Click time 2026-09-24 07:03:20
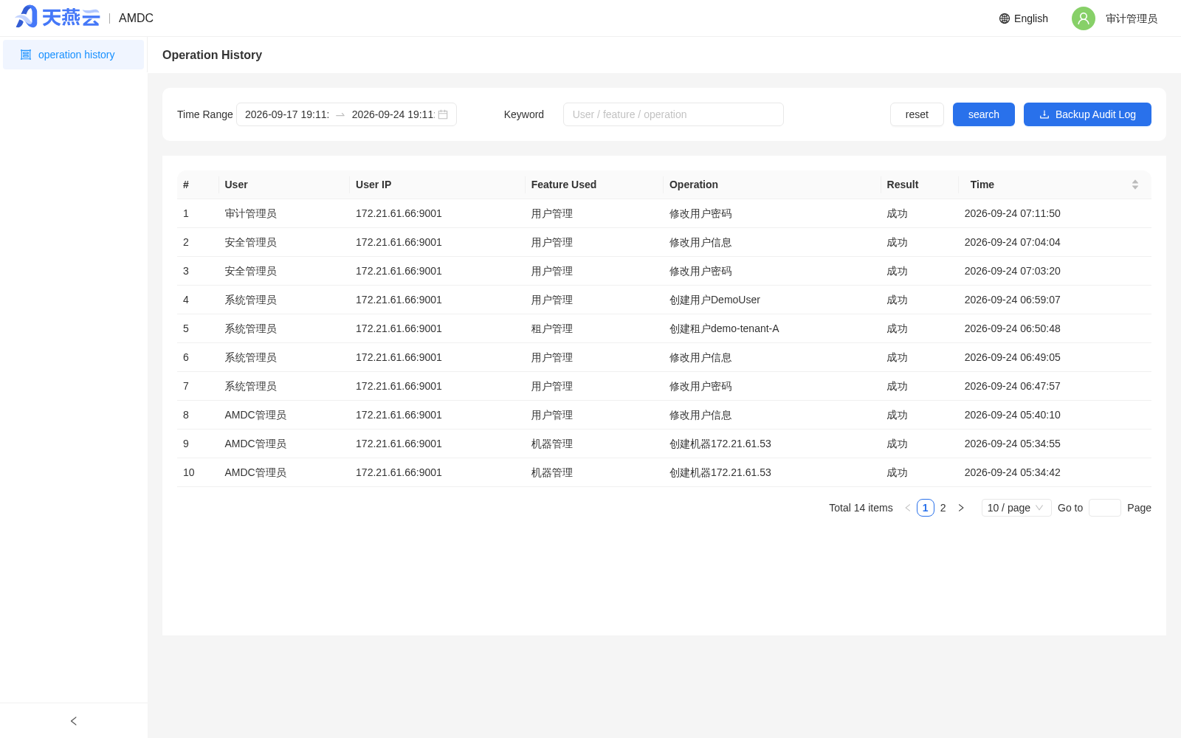The image size is (1181, 738). pyautogui.click(x=1013, y=271)
